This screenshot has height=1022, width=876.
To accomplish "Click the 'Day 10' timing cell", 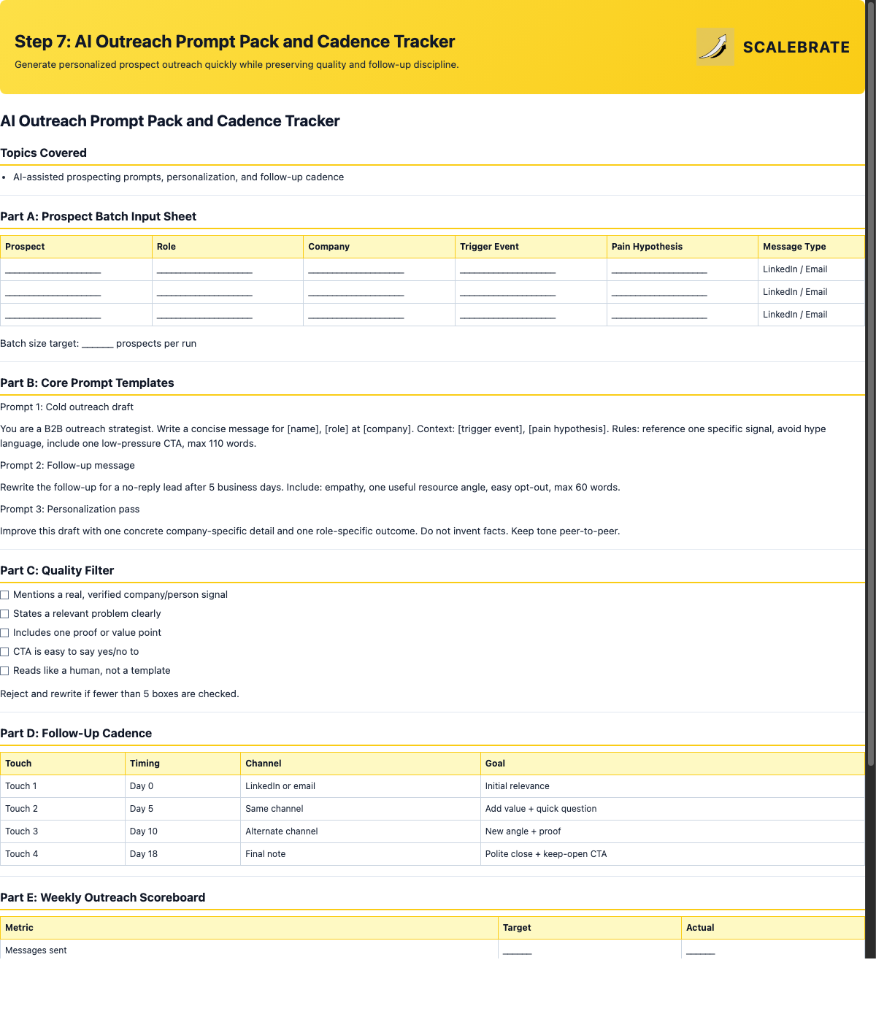I will 182,831.
